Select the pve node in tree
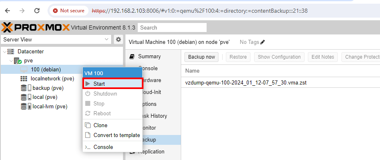 (x=28, y=61)
